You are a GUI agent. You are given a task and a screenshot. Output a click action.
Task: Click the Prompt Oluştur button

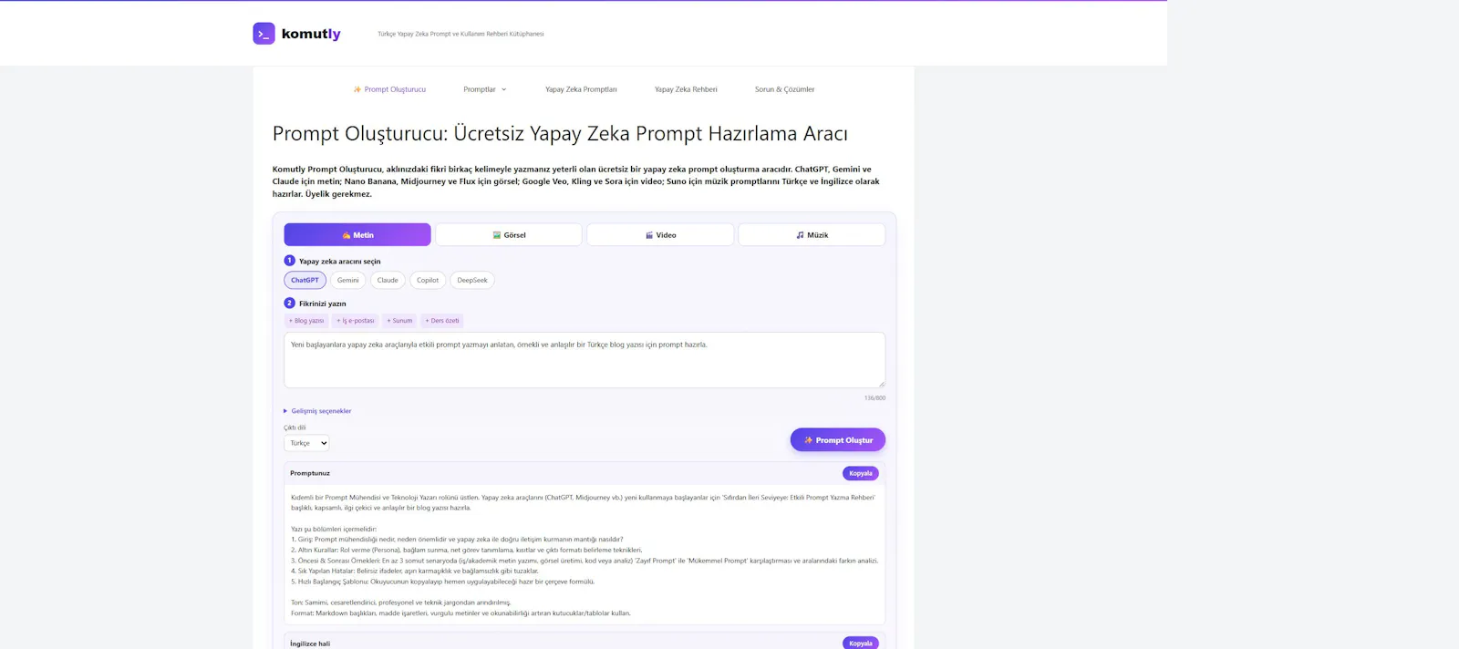[x=838, y=440]
